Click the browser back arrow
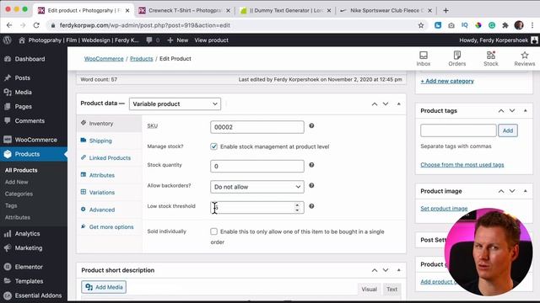The height and width of the screenshot is (303, 540). [9, 25]
